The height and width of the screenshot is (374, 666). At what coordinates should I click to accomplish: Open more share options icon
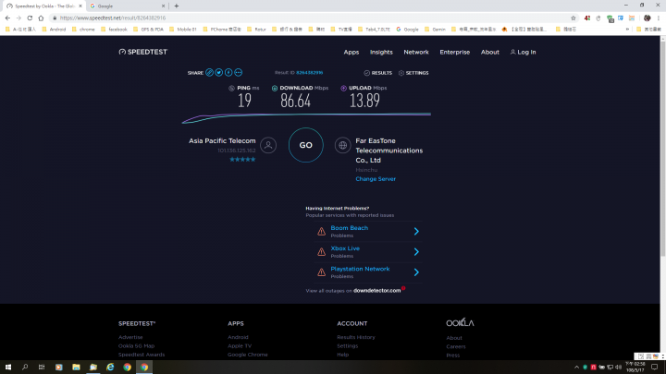tap(239, 73)
